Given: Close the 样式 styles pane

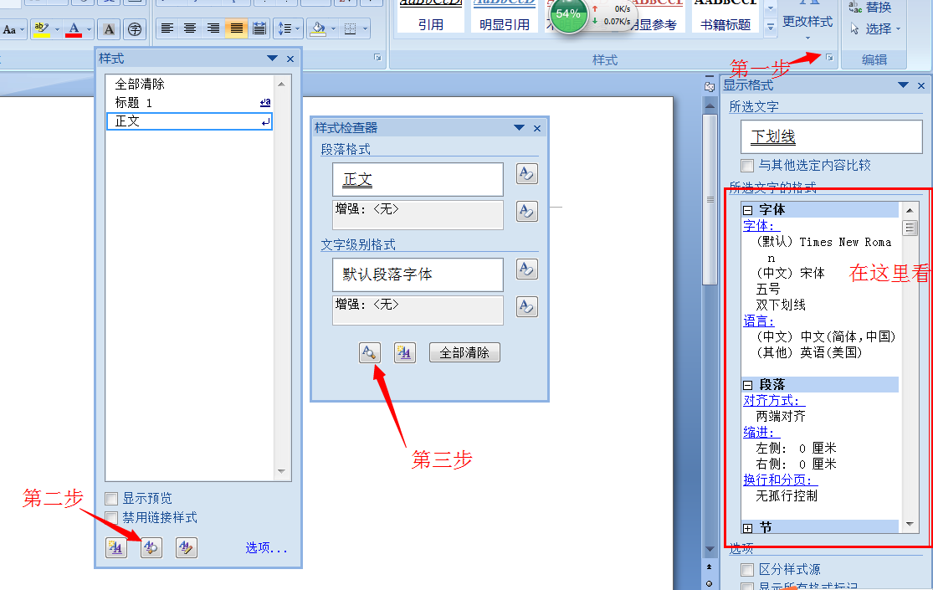Looking at the screenshot, I should pos(290,59).
